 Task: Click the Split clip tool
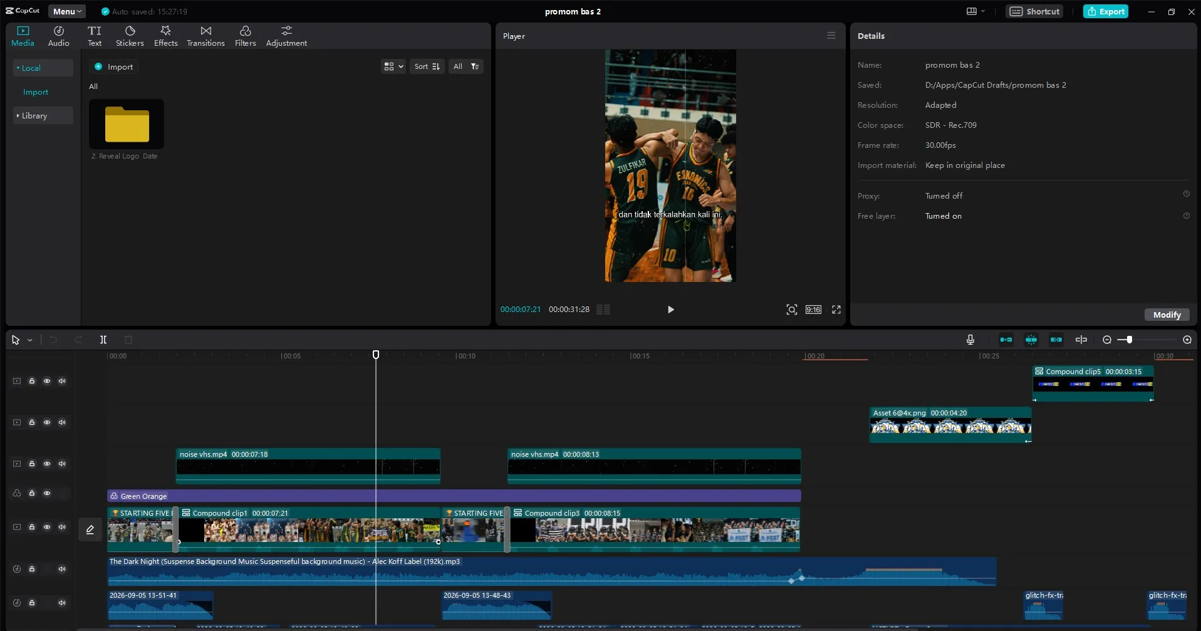[103, 340]
